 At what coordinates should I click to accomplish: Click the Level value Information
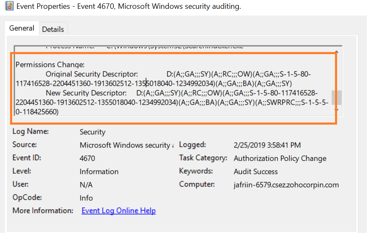click(x=99, y=172)
